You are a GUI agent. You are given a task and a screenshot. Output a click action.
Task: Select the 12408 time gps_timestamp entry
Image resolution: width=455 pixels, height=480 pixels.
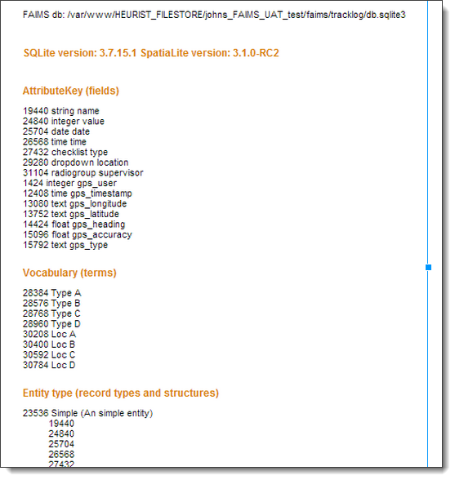click(x=78, y=193)
